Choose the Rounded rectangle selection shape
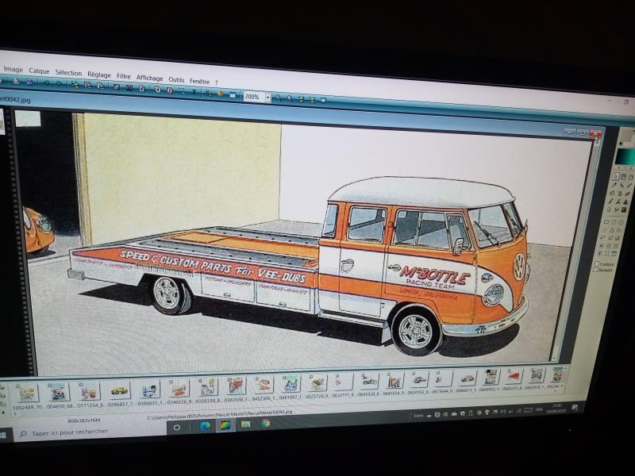Viewport: 635px width, 476px height. tap(622, 223)
